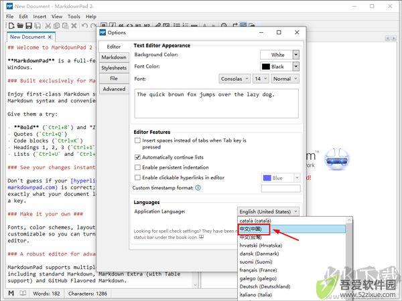Click the Delete X toolbar icon
402x301 pixels.
[74, 25]
